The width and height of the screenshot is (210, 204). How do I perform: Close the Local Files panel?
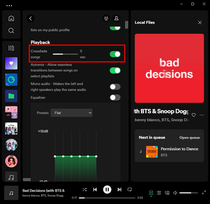coord(200,23)
